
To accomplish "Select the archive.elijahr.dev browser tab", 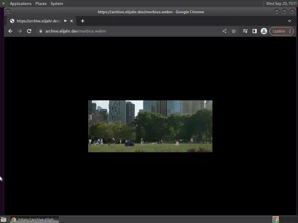I will coord(41,21).
